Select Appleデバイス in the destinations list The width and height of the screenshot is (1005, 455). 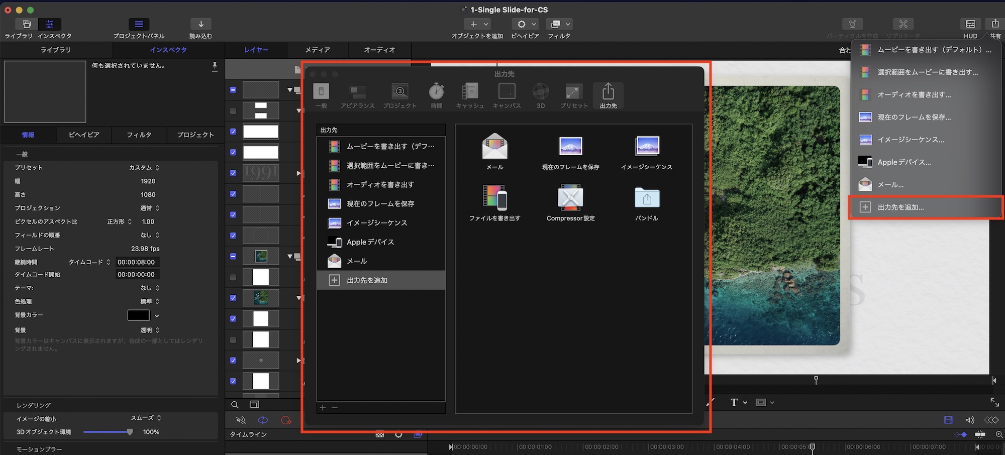coord(381,242)
